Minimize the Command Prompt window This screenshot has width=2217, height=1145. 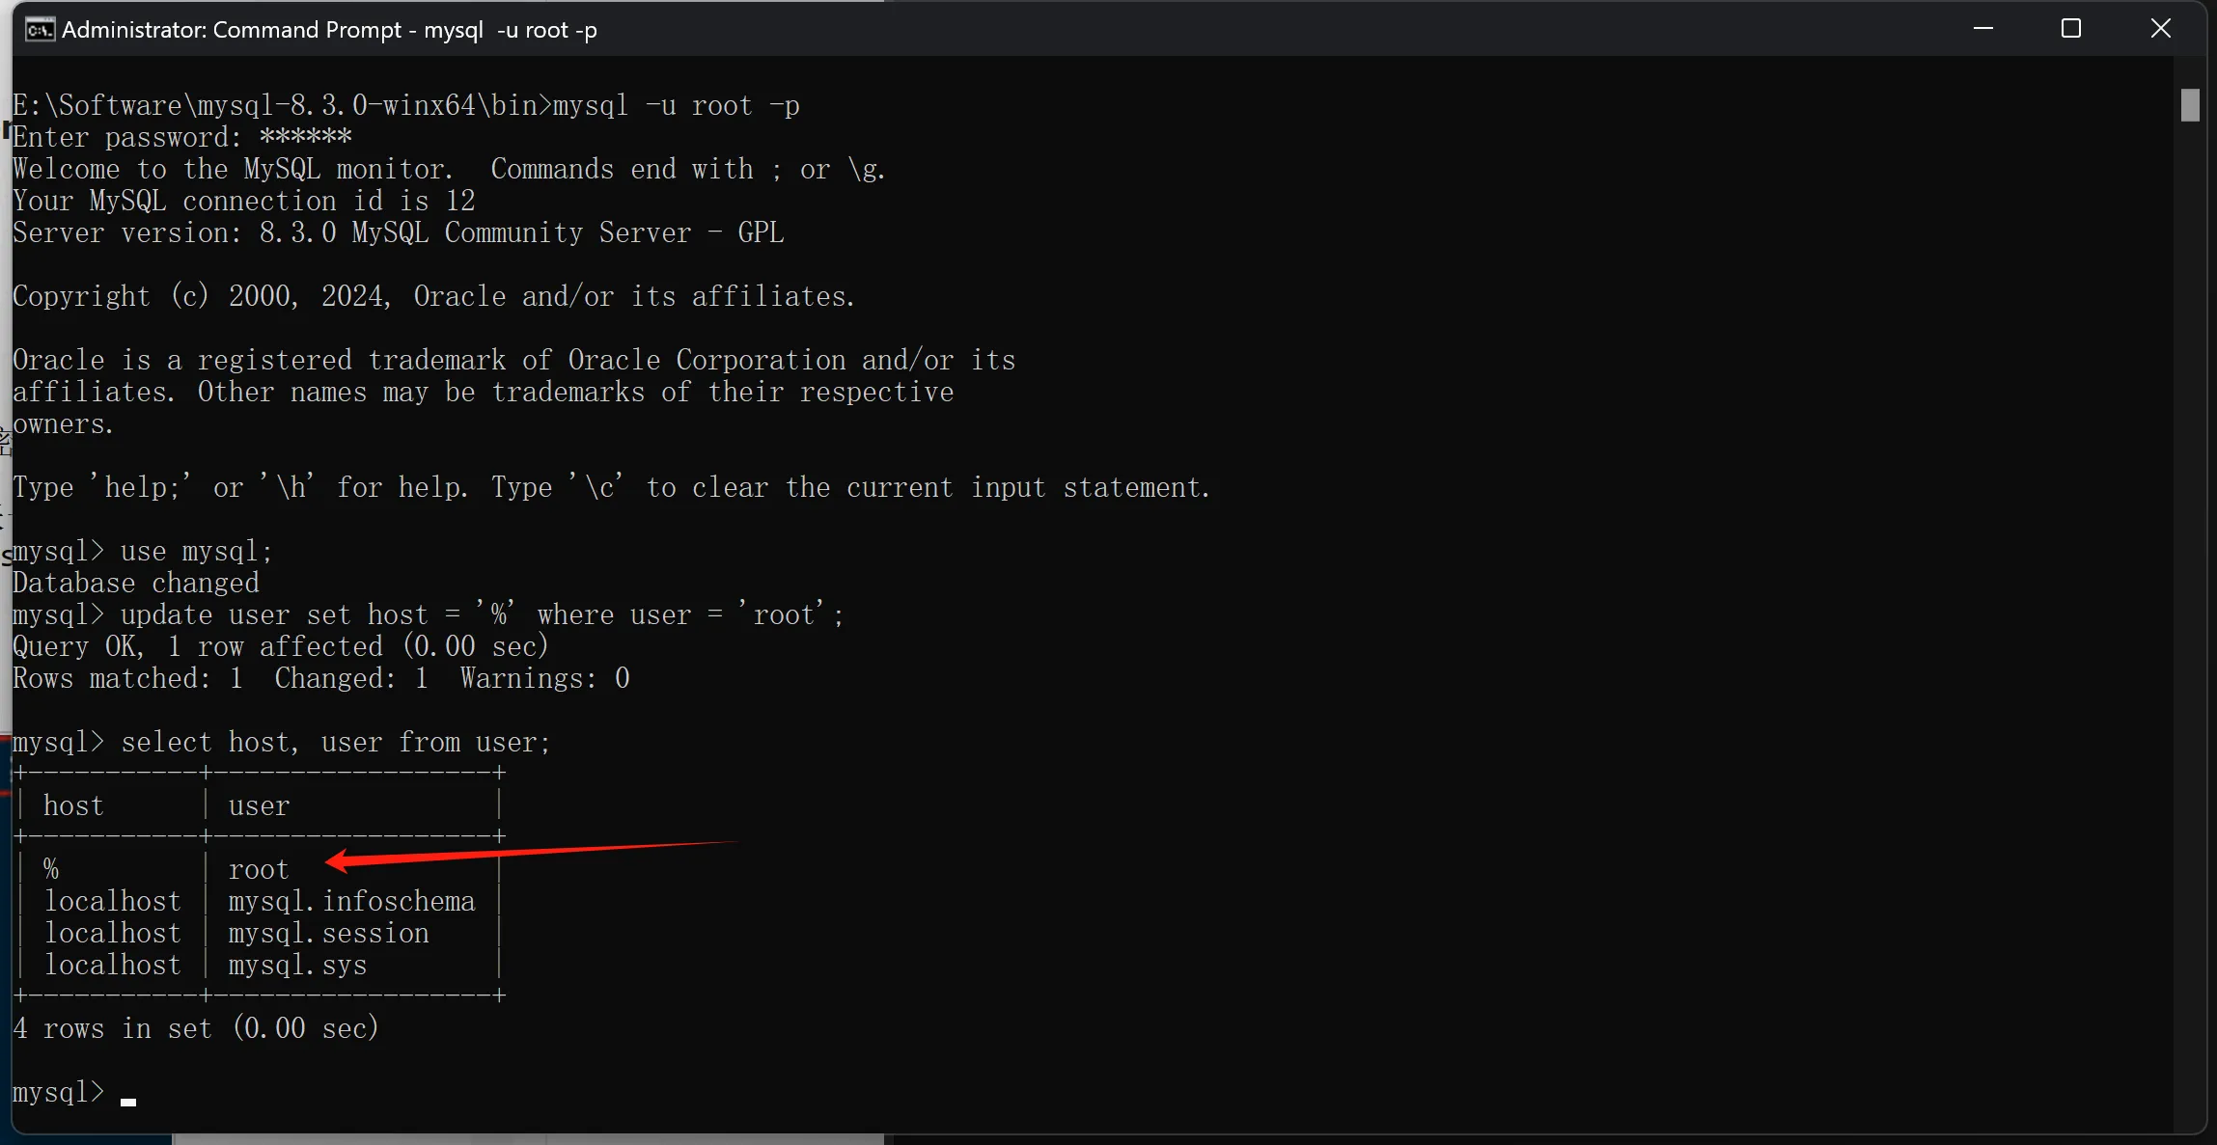tap(1982, 29)
